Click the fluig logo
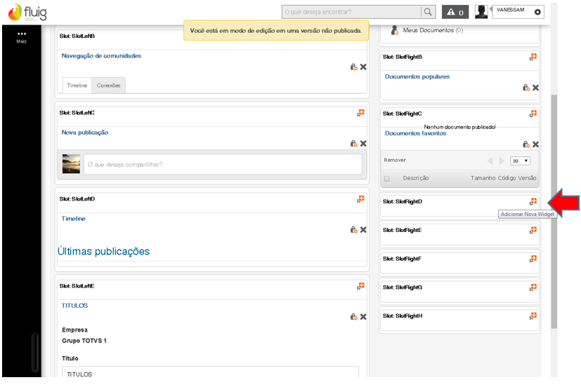Image resolution: width=581 pixels, height=387 pixels. (27, 12)
